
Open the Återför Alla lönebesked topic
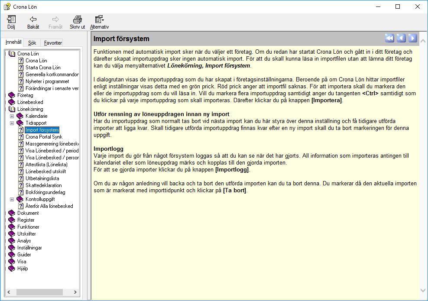tap(49, 206)
